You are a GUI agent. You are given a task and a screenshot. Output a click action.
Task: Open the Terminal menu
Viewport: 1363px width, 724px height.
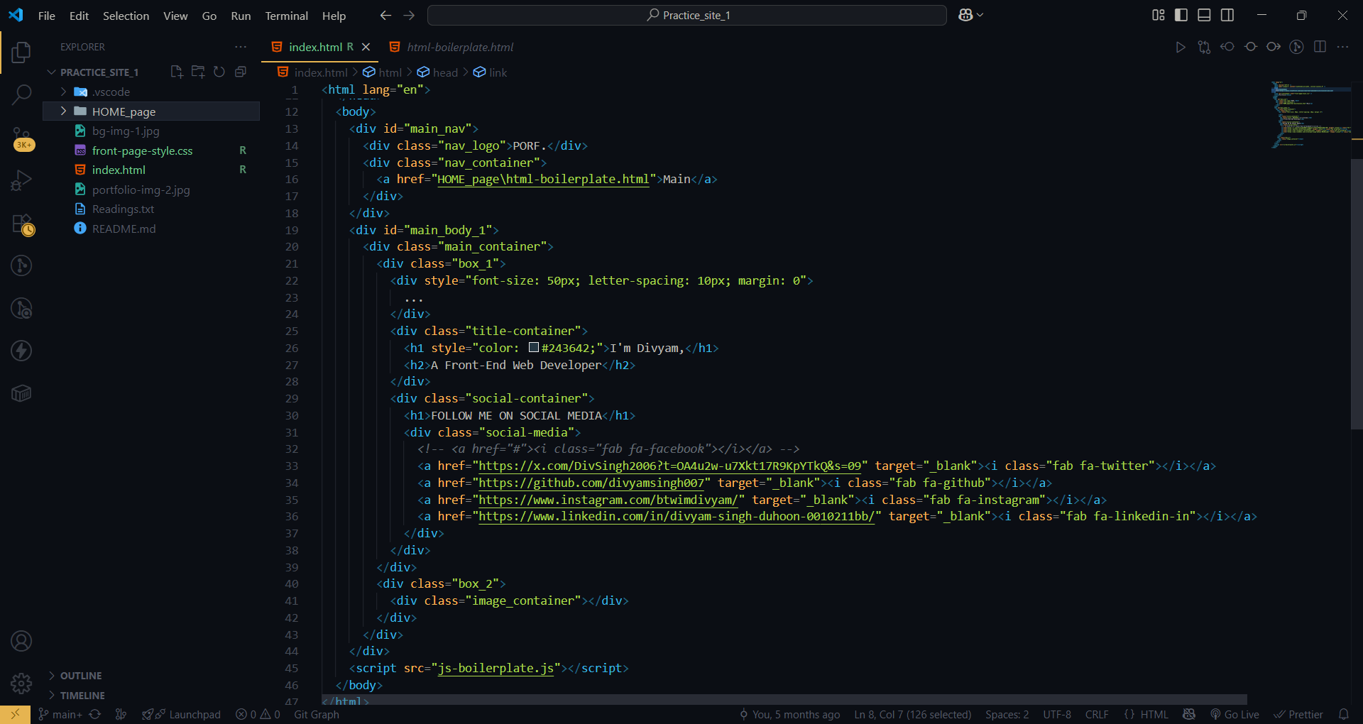285,15
